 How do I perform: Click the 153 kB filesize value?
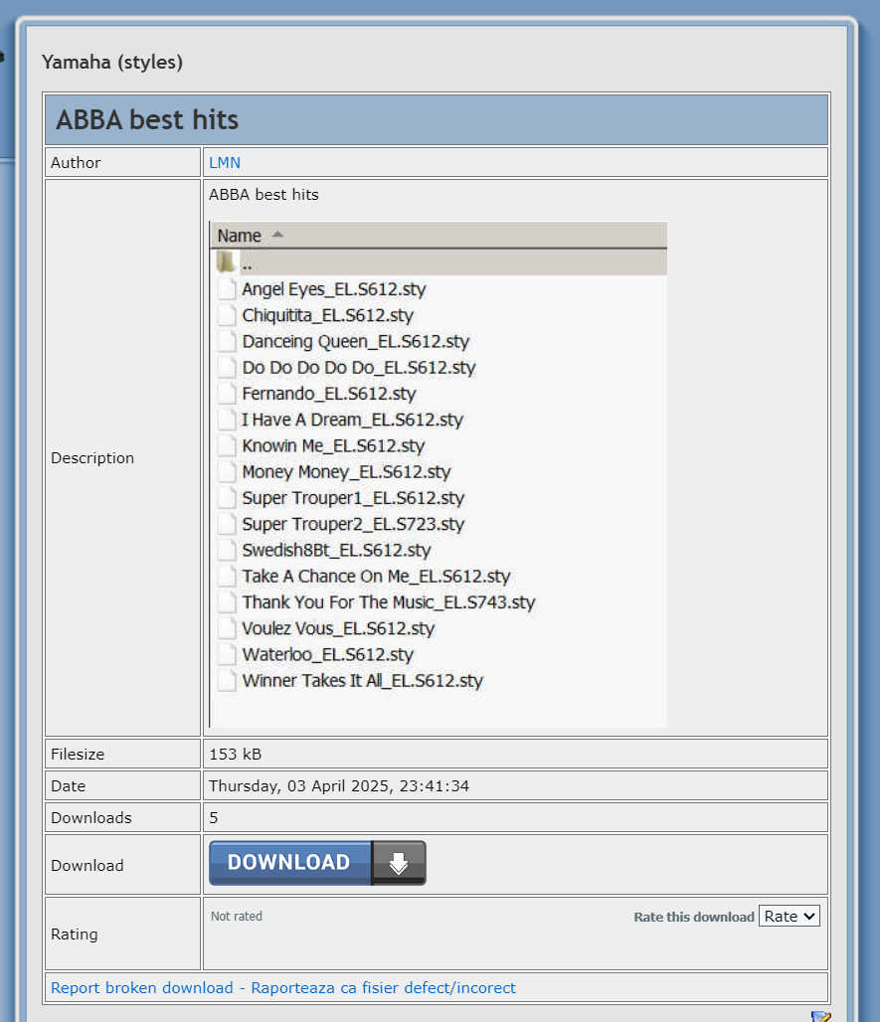point(235,754)
